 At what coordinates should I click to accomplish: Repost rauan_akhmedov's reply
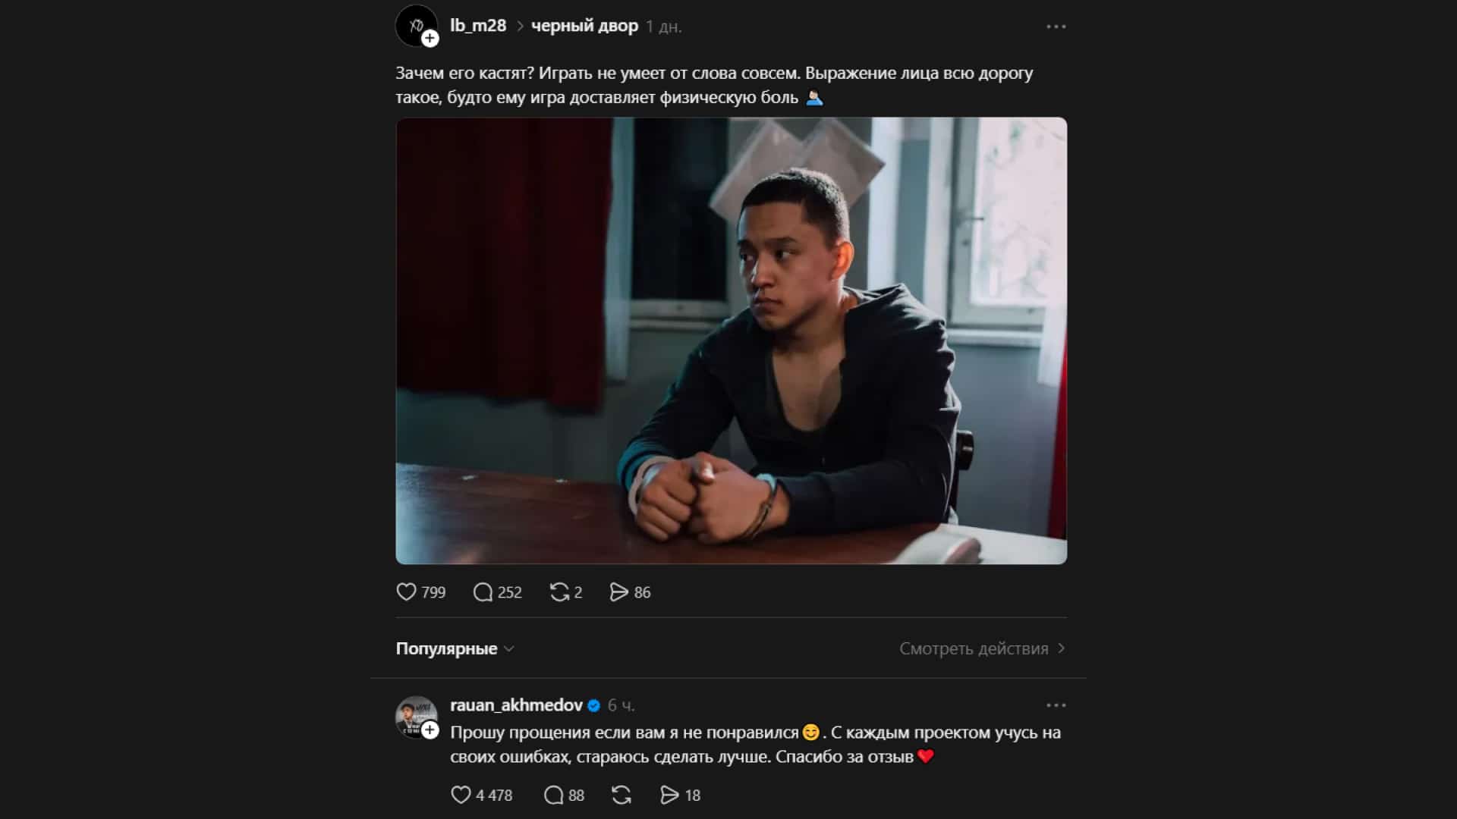pyautogui.click(x=622, y=795)
